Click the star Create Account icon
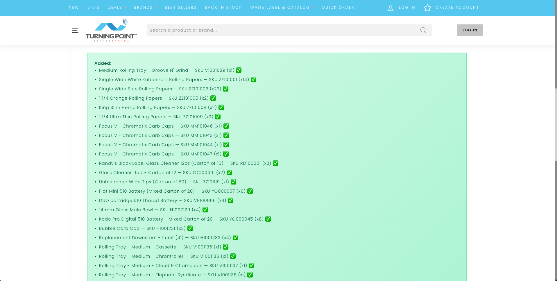 click(x=427, y=8)
